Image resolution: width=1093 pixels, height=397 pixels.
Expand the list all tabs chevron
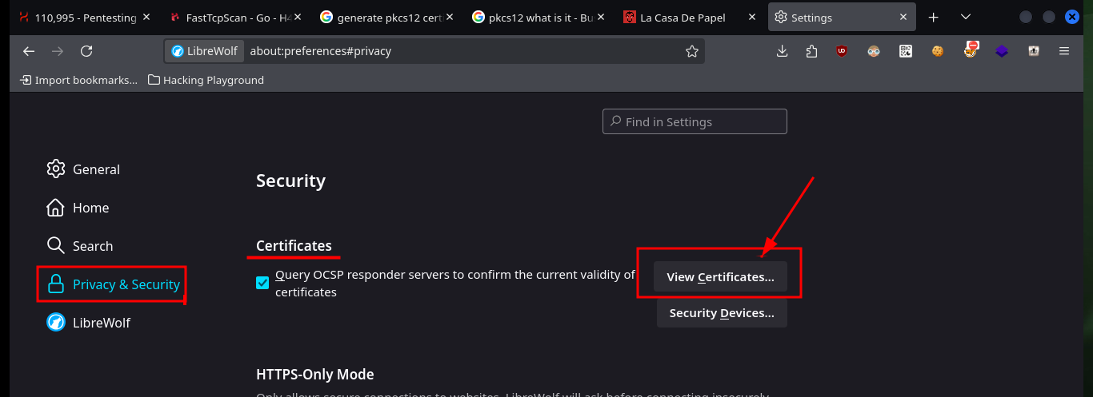point(966,17)
